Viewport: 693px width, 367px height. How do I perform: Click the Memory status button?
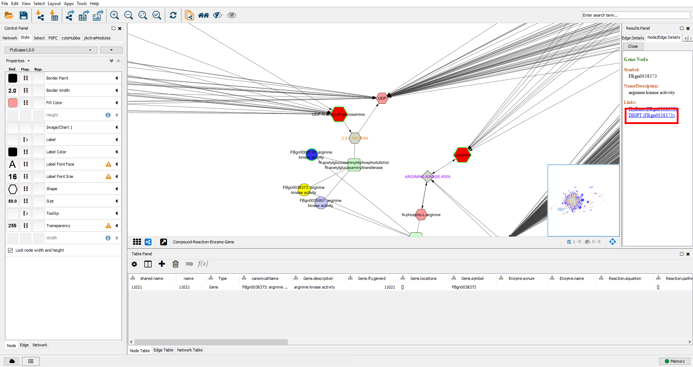[x=675, y=361]
